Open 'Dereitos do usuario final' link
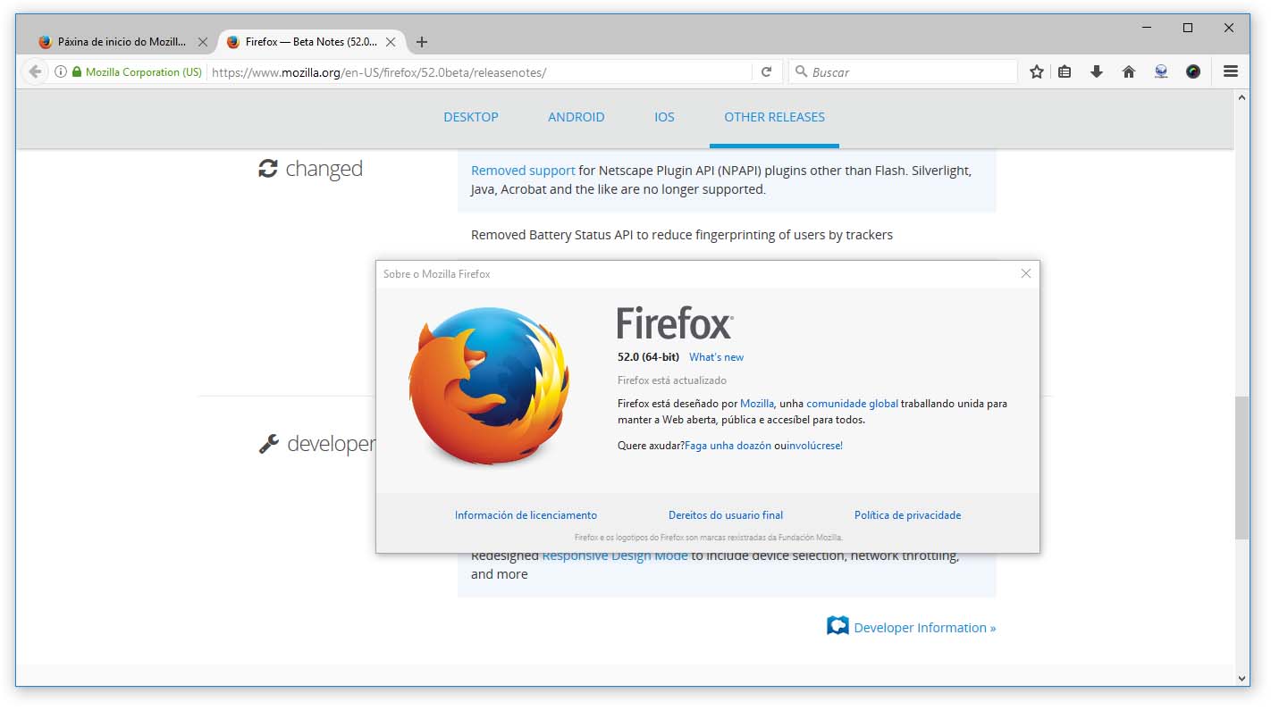Image resolution: width=1271 pixels, height=710 pixels. tap(726, 515)
